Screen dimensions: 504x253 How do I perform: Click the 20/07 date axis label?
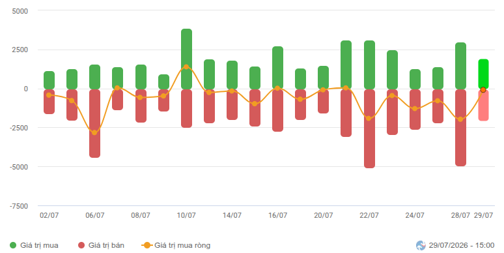point(324,215)
